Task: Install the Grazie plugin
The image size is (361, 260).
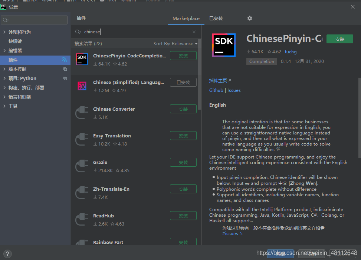Action: (x=183, y=162)
